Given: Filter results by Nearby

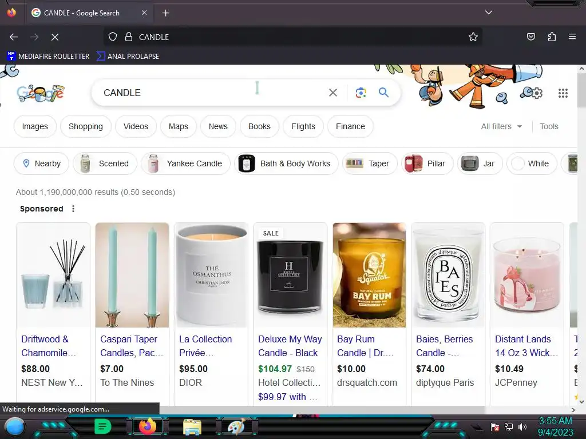Looking at the screenshot, I should click(41, 163).
